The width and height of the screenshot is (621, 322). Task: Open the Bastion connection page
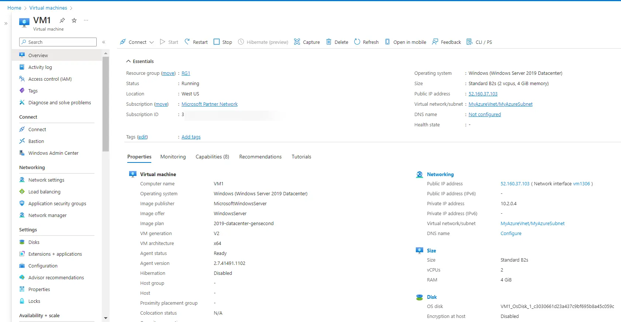36,141
